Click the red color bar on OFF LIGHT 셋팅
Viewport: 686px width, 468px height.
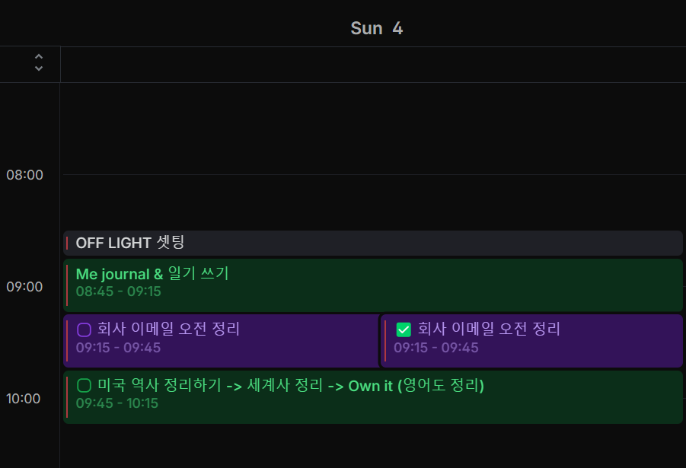tap(67, 243)
